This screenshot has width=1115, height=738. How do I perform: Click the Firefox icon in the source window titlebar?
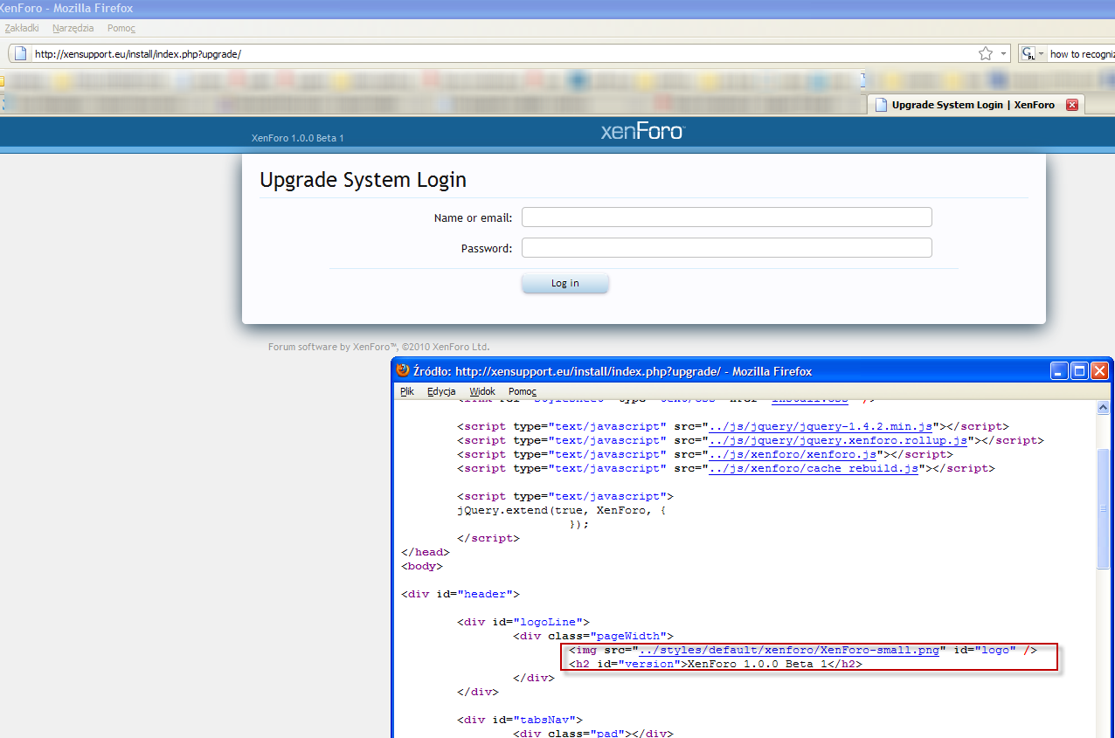point(402,370)
